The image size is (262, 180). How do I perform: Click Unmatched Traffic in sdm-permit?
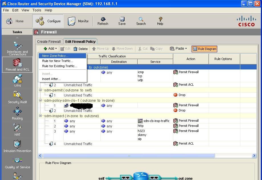point(78,95)
